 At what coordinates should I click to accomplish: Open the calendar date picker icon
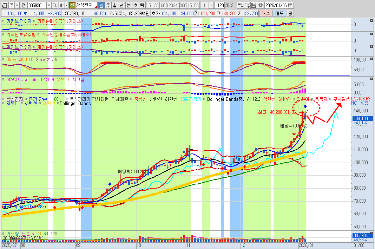tap(290, 5)
